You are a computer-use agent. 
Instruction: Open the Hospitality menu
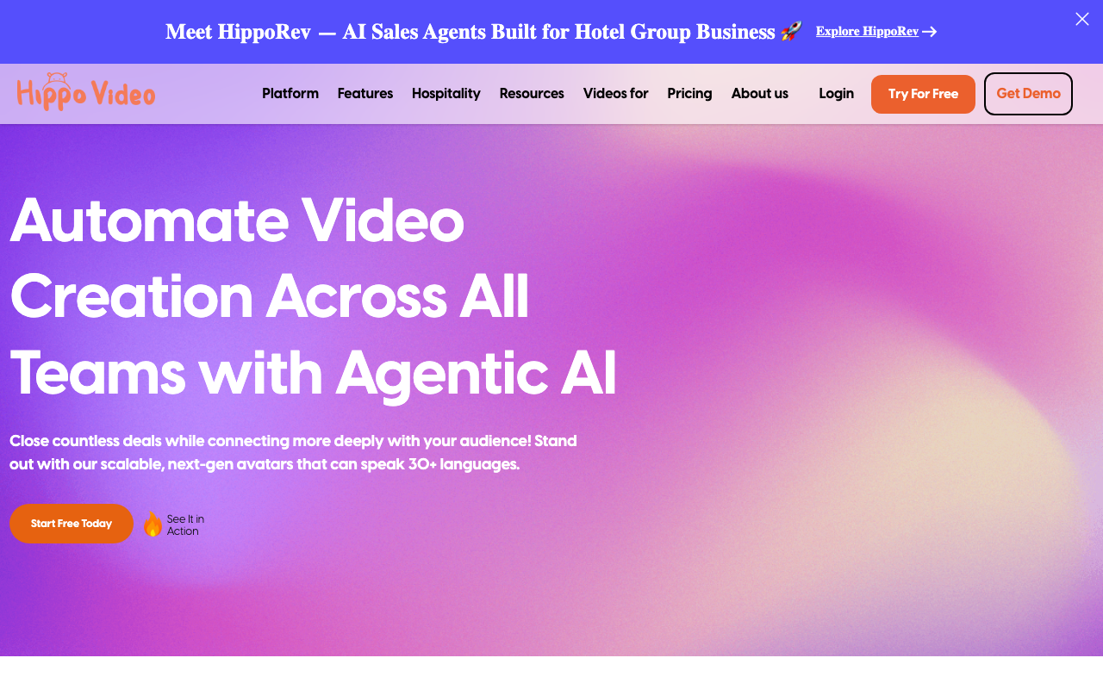446,94
